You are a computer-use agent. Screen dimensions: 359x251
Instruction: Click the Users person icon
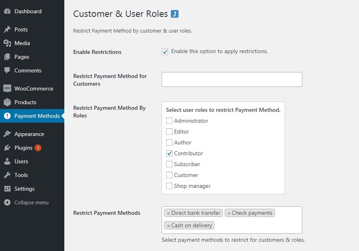pyautogui.click(x=7, y=161)
